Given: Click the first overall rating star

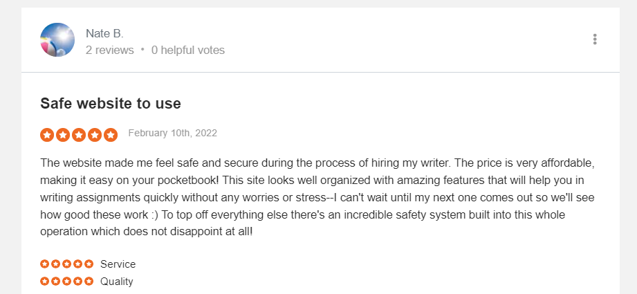Looking at the screenshot, I should (x=47, y=135).
